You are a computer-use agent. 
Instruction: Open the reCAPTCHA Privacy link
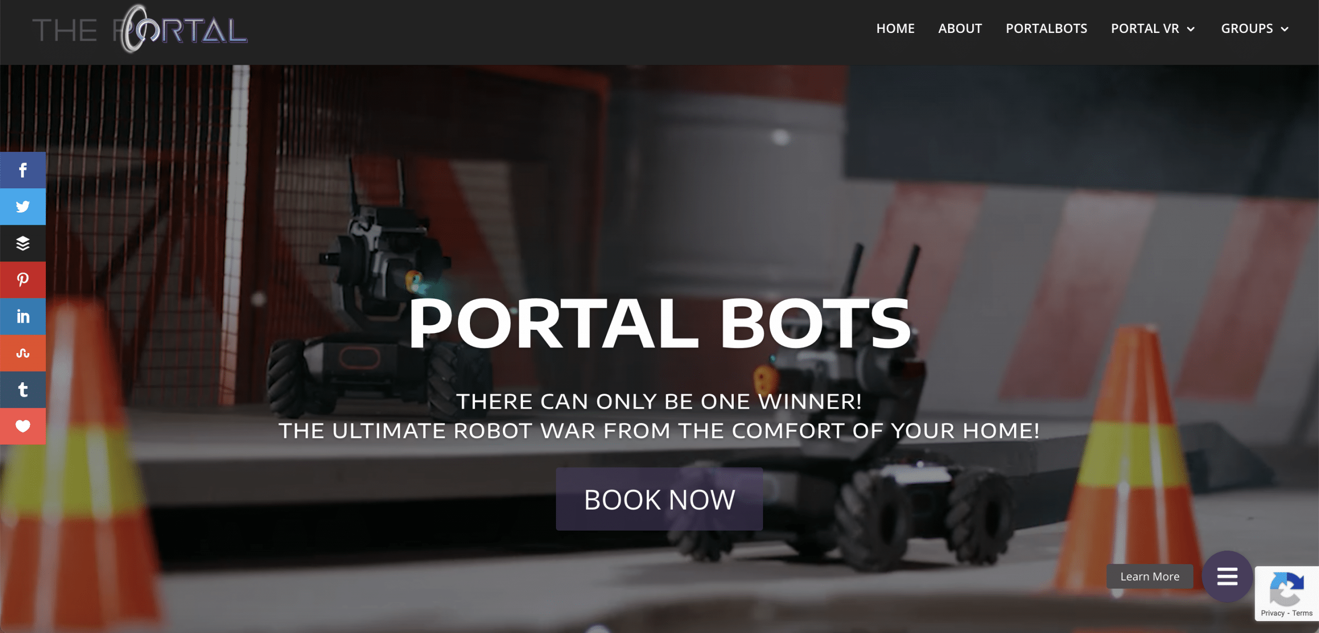pyautogui.click(x=1273, y=613)
